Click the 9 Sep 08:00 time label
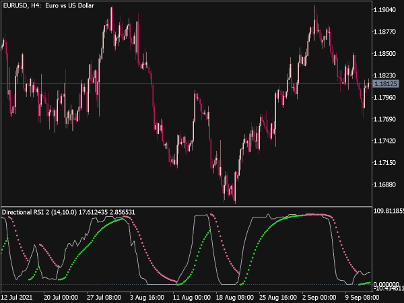This screenshot has width=404, height=303. click(x=362, y=298)
